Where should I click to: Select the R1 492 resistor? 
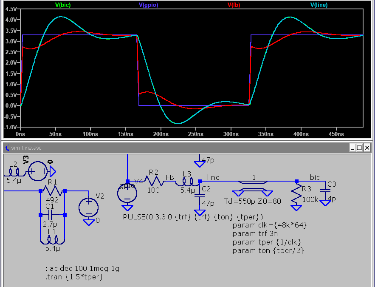point(52,191)
